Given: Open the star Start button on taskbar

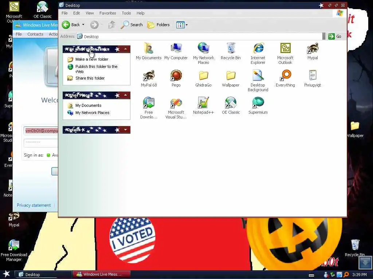Looking at the screenshot, I should tap(6, 274).
